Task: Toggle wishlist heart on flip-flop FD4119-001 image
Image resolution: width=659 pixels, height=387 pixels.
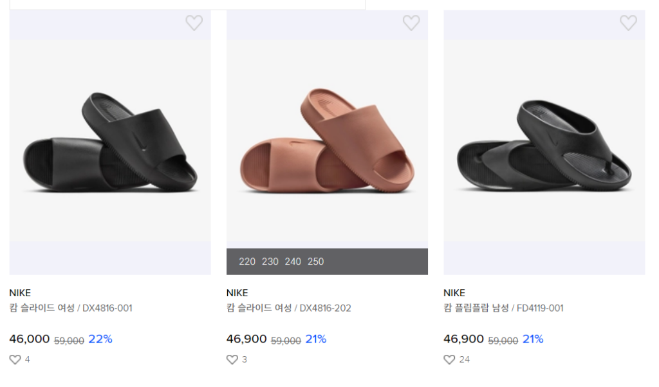Action: click(628, 23)
